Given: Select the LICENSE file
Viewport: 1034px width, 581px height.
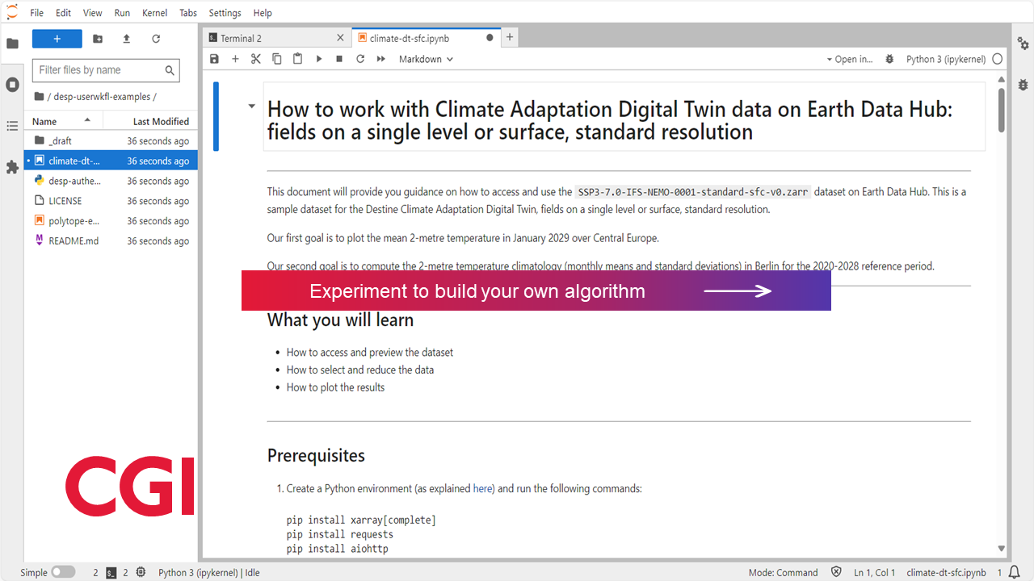Looking at the screenshot, I should click(111, 201).
